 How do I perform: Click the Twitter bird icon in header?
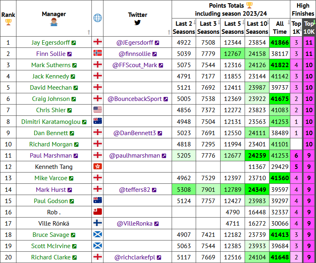point(138,23)
